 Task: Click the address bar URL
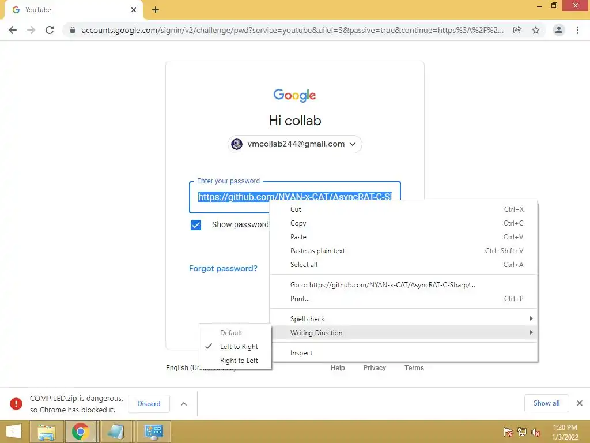pos(292,30)
